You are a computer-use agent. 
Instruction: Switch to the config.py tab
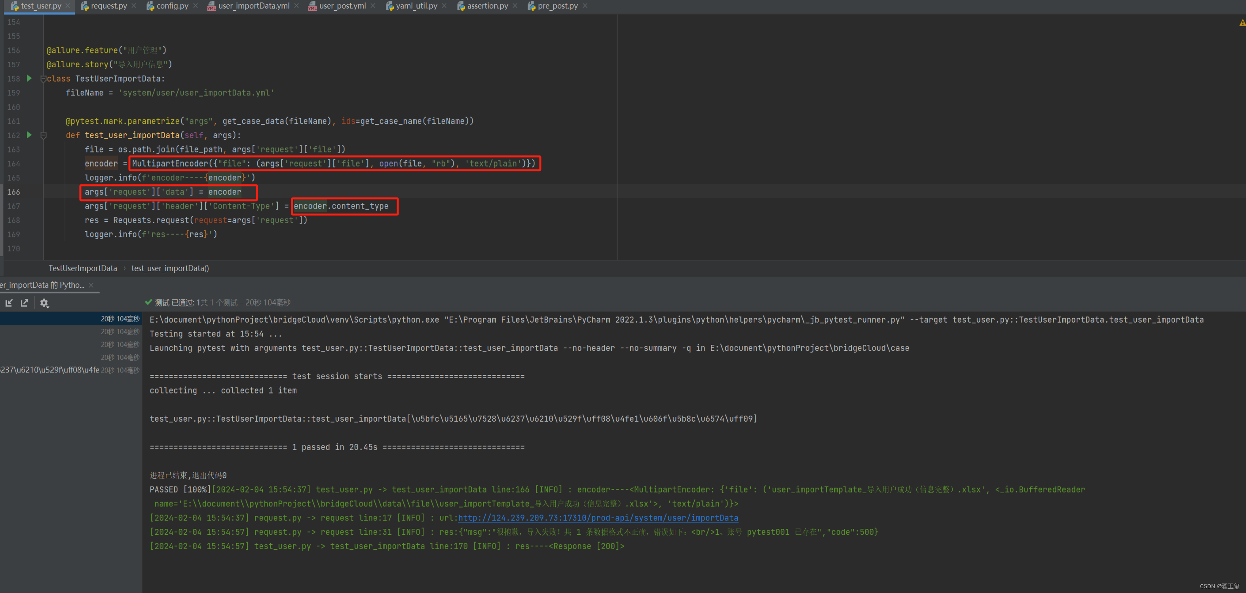pos(172,6)
